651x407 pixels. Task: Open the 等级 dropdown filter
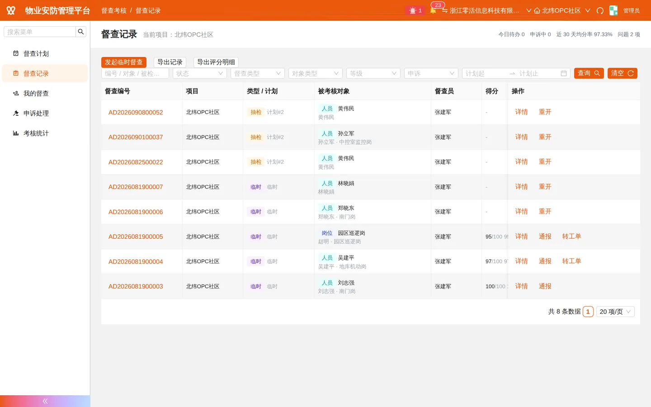(x=373, y=73)
